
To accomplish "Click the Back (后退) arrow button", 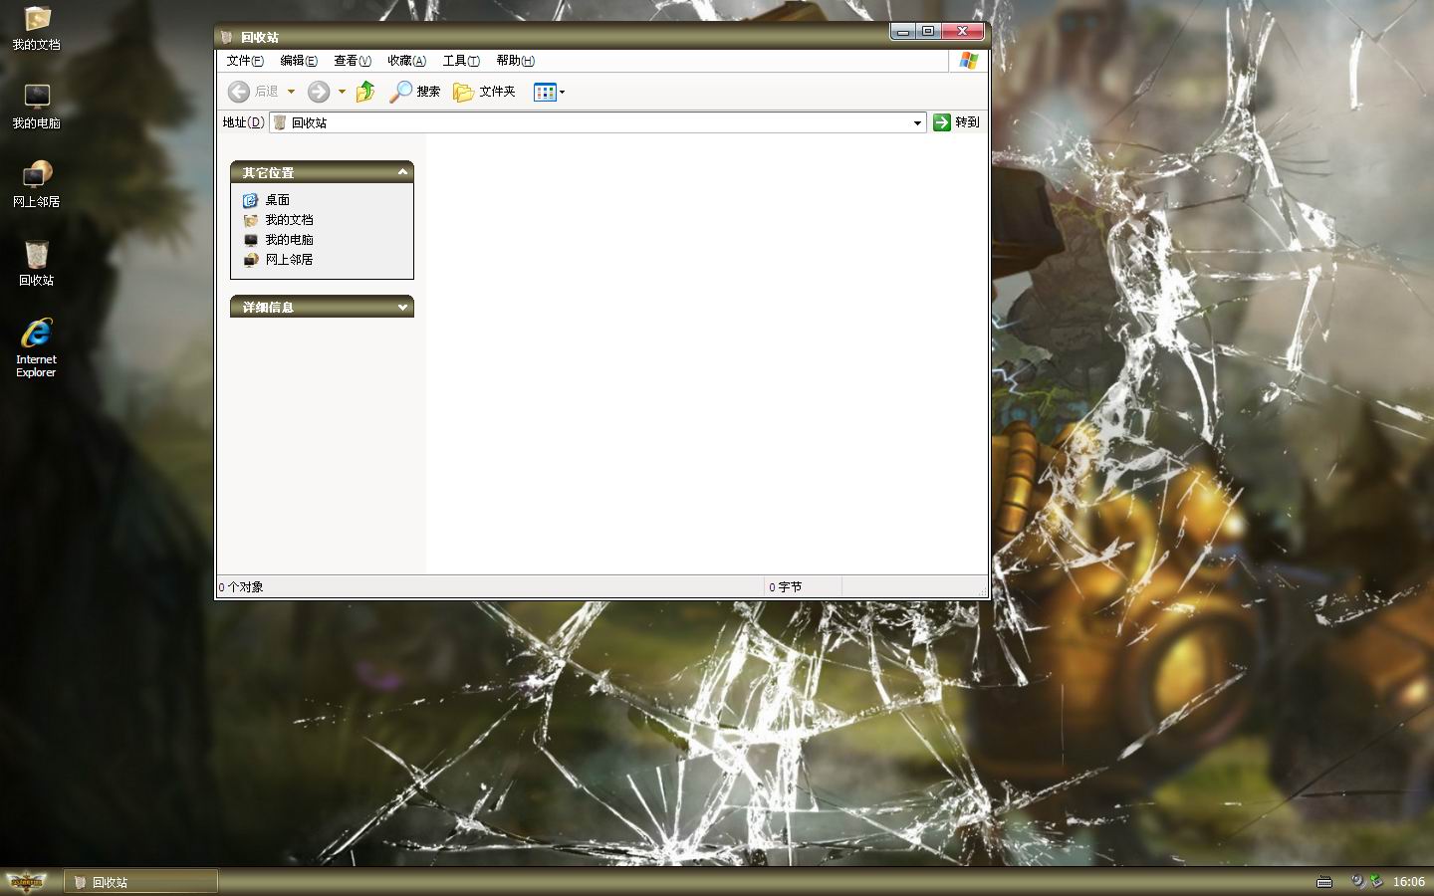I will pyautogui.click(x=239, y=92).
